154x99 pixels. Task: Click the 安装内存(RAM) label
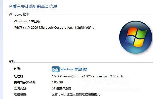tap(25, 82)
